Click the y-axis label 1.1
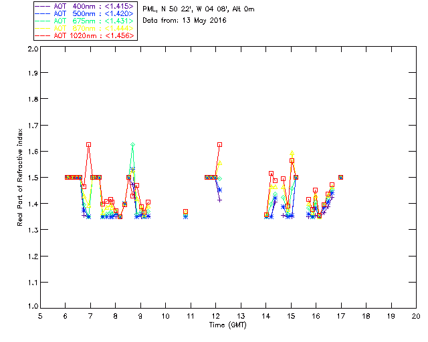Image resolution: width=428 pixels, height=342 pixels. click(33, 283)
